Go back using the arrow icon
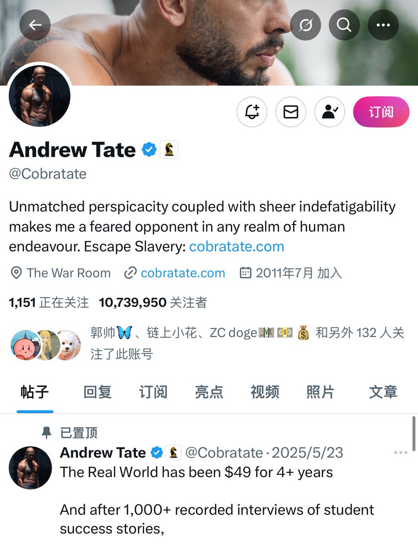Viewport: 418px width, 553px height. 35,25
